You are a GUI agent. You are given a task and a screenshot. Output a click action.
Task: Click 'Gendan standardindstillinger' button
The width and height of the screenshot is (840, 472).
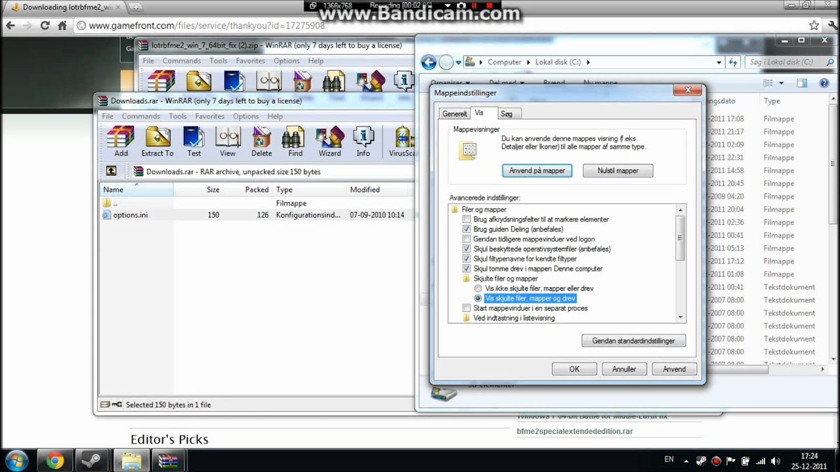(633, 341)
